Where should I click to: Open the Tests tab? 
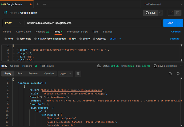click(95, 32)
